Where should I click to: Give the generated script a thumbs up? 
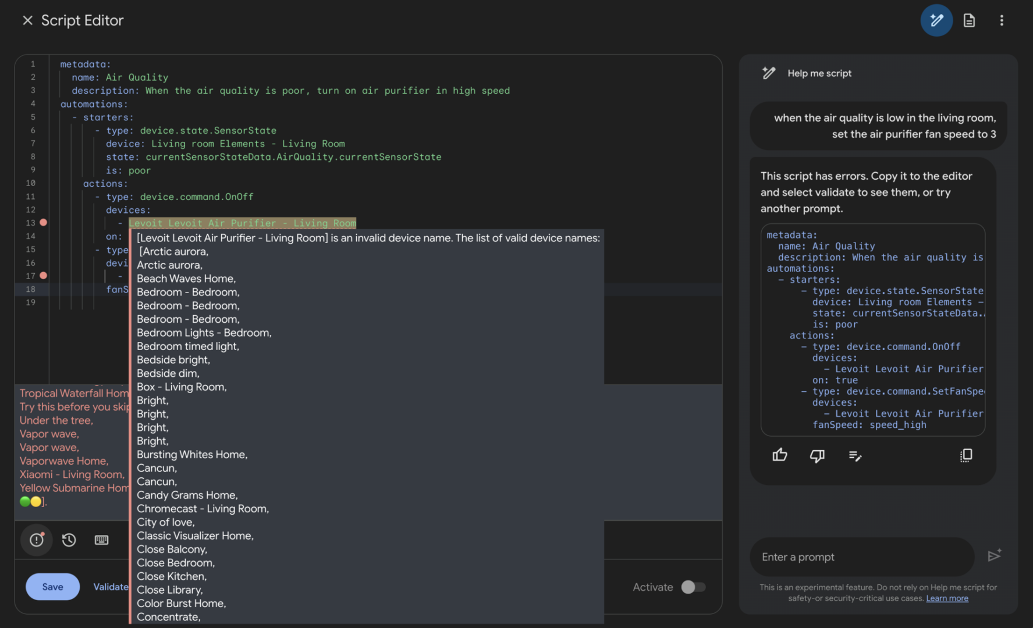pyautogui.click(x=780, y=455)
